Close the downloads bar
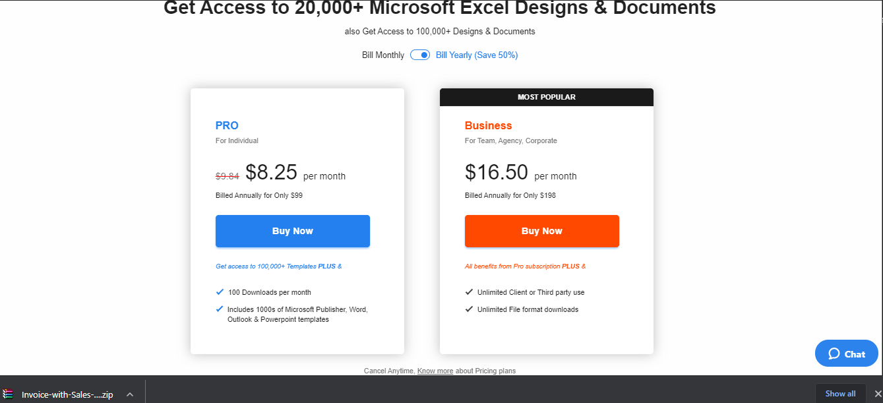 pos(877,394)
